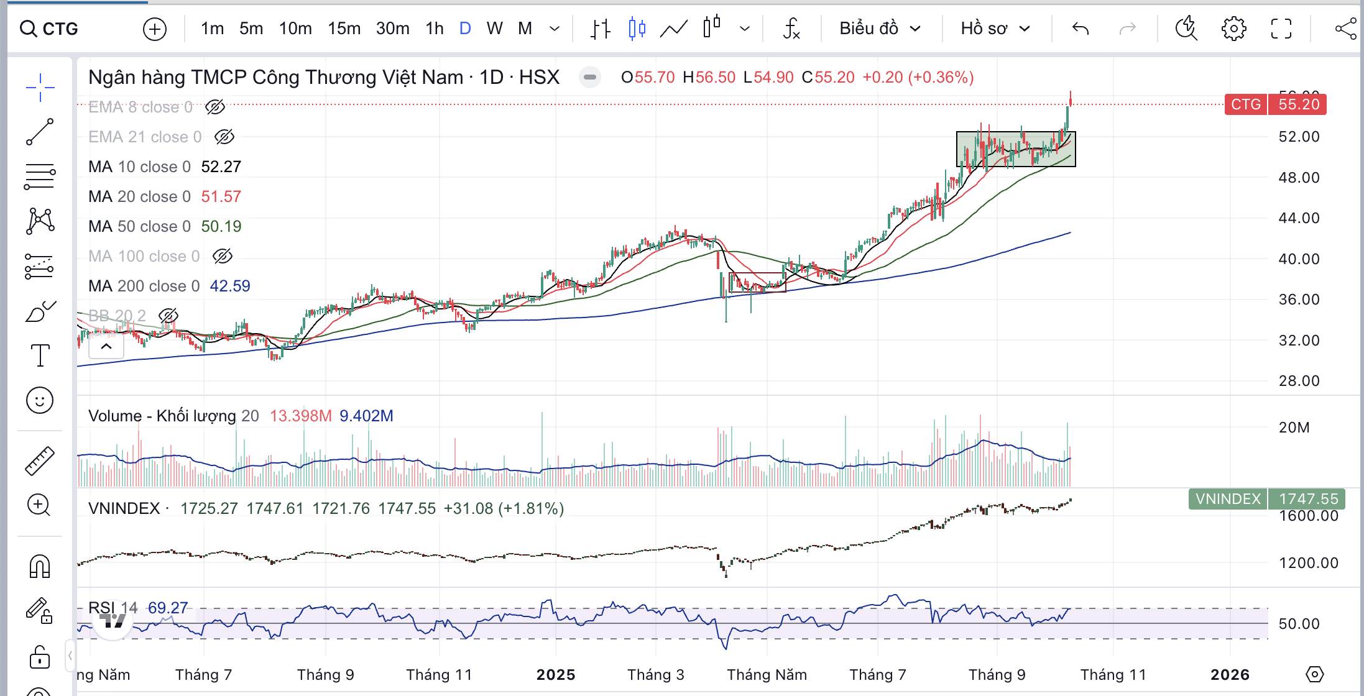Show the hidden EMA 8 indicator
Viewport: 1364px width, 696px height.
(x=215, y=107)
